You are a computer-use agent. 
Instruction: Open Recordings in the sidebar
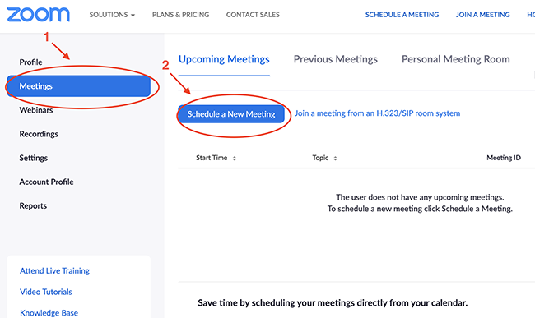point(39,134)
